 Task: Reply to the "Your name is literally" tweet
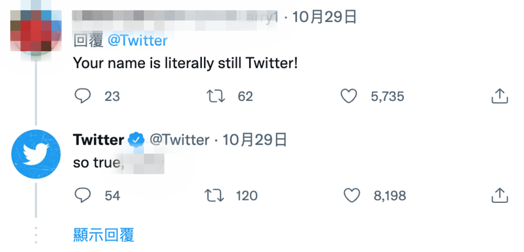point(83,96)
